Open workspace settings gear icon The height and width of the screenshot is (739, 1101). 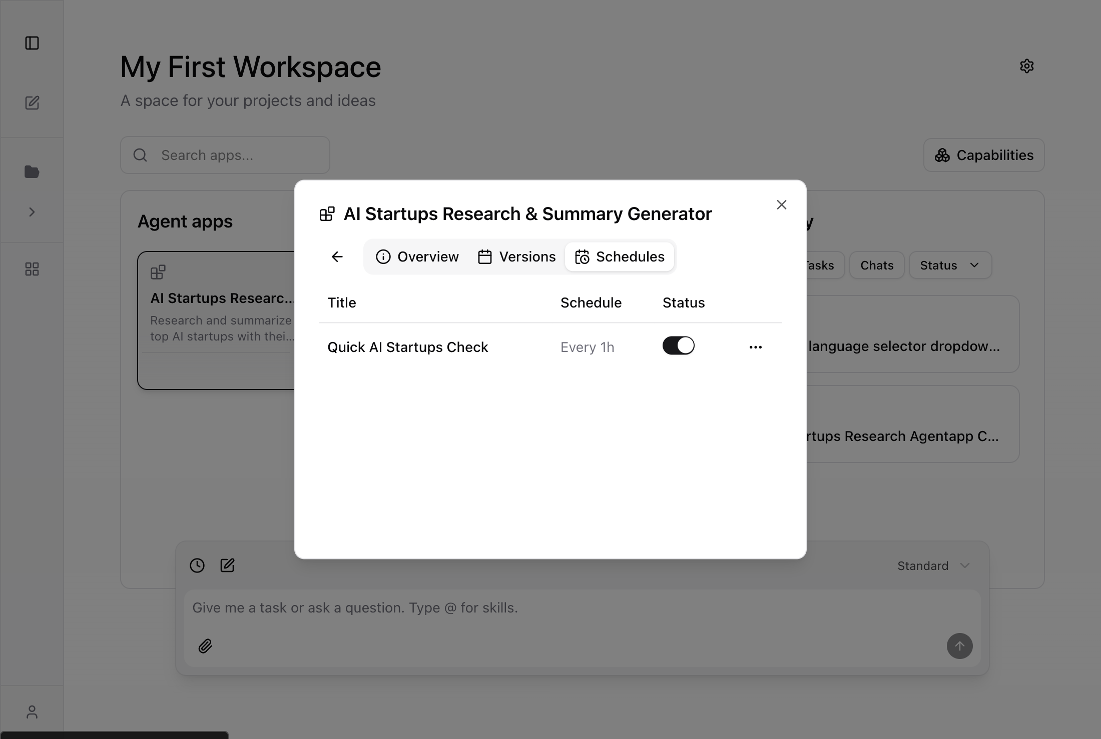pos(1026,66)
